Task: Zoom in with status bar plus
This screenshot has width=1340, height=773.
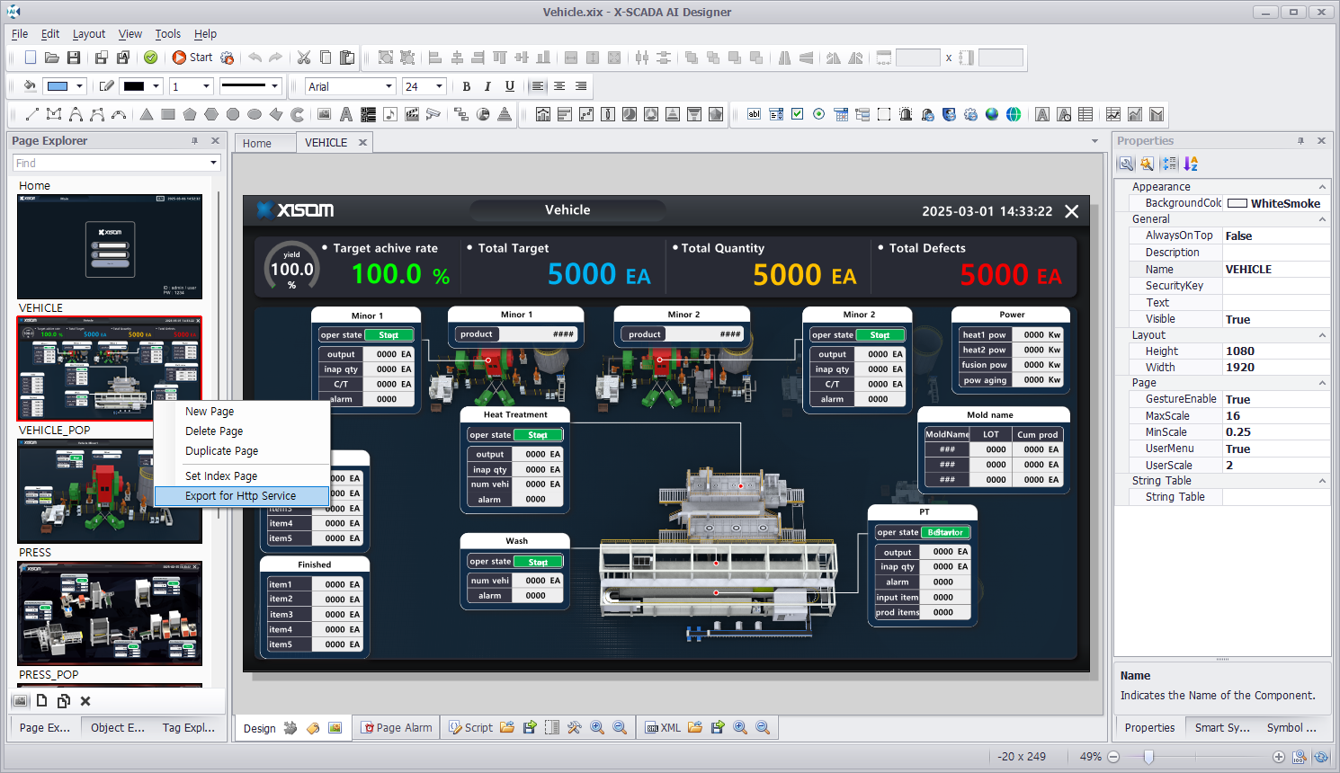Action: [1279, 757]
